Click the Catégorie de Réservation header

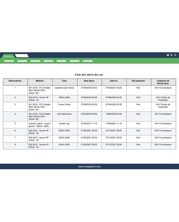click(163, 82)
